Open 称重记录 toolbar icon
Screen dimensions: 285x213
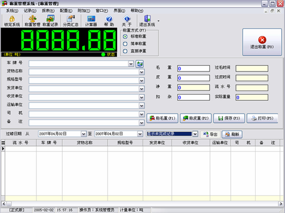pyautogui.click(x=50, y=20)
